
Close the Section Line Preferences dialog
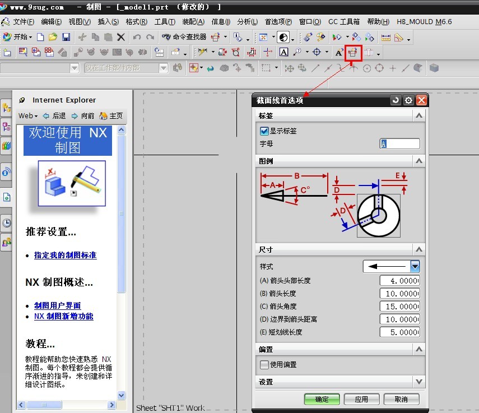click(421, 100)
